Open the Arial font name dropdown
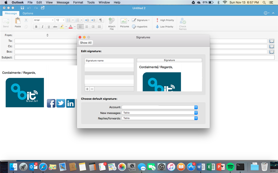This screenshot has width=278, height=173. pyautogui.click(x=43, y=20)
